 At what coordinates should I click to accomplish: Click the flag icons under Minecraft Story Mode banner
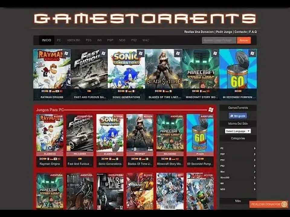[x=201, y=91]
